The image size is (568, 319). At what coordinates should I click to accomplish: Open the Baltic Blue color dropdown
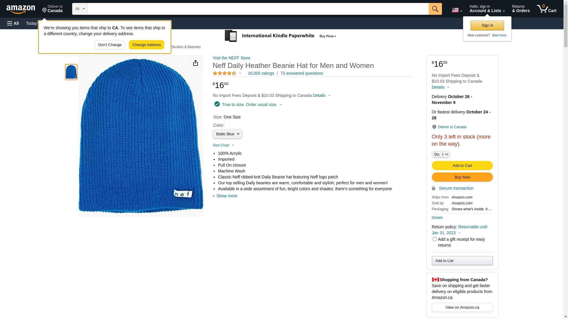point(227,134)
